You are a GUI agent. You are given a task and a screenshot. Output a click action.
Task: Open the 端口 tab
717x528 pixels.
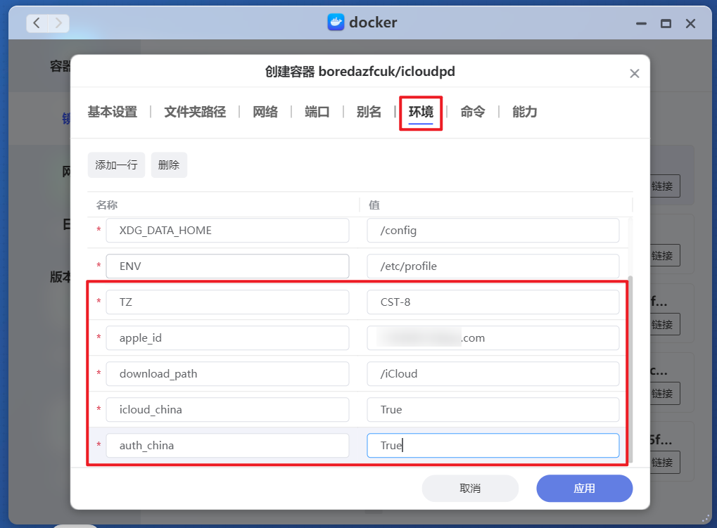317,111
